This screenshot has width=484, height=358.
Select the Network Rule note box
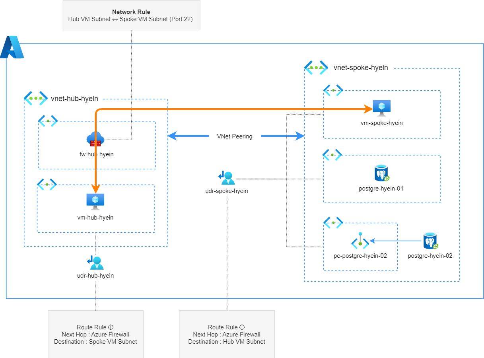[131, 15]
